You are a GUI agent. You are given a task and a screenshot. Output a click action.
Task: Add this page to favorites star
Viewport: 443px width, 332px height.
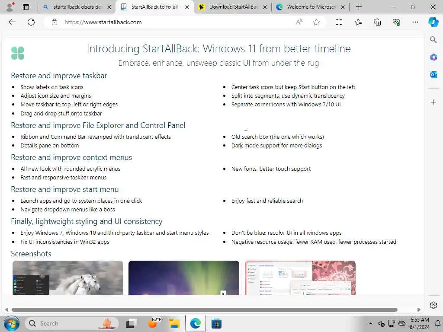316,22
